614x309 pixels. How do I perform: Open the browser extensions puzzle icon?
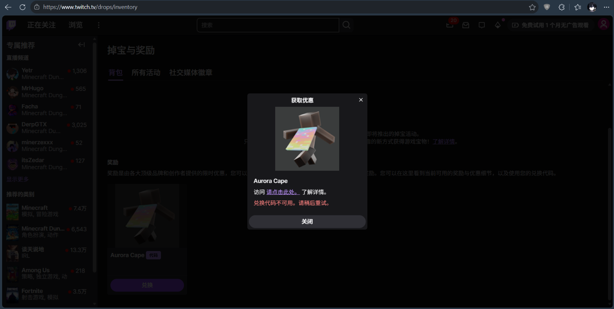click(562, 7)
